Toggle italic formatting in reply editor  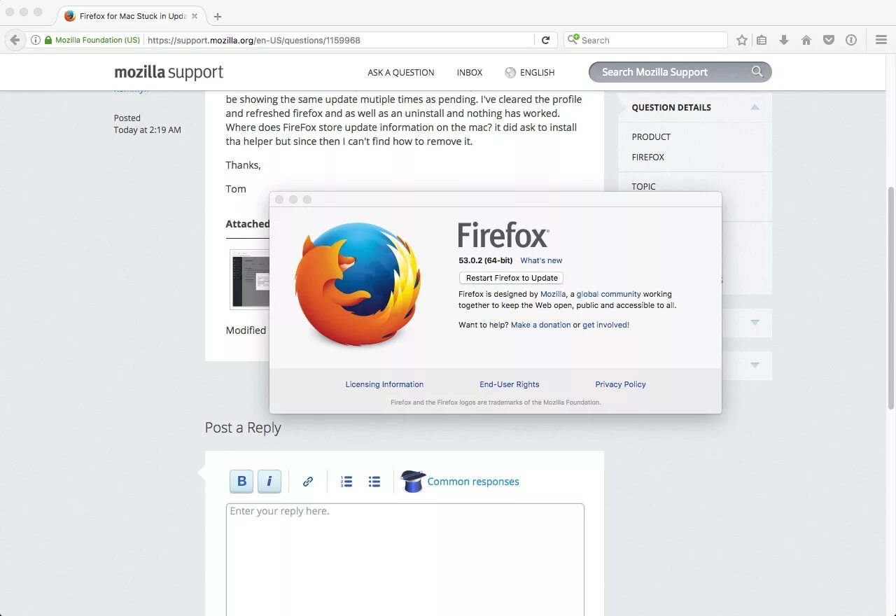(269, 481)
